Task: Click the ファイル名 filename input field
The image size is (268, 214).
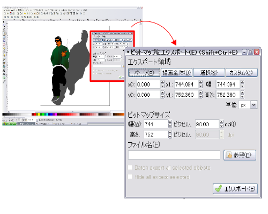Action: [174, 155]
